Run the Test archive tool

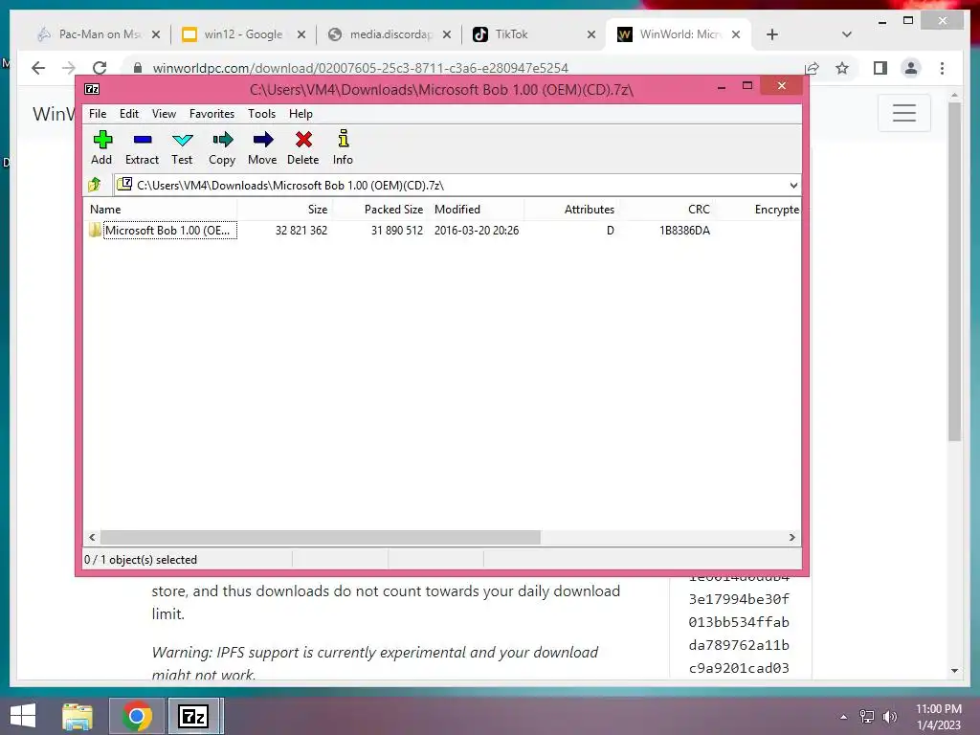coord(182,146)
